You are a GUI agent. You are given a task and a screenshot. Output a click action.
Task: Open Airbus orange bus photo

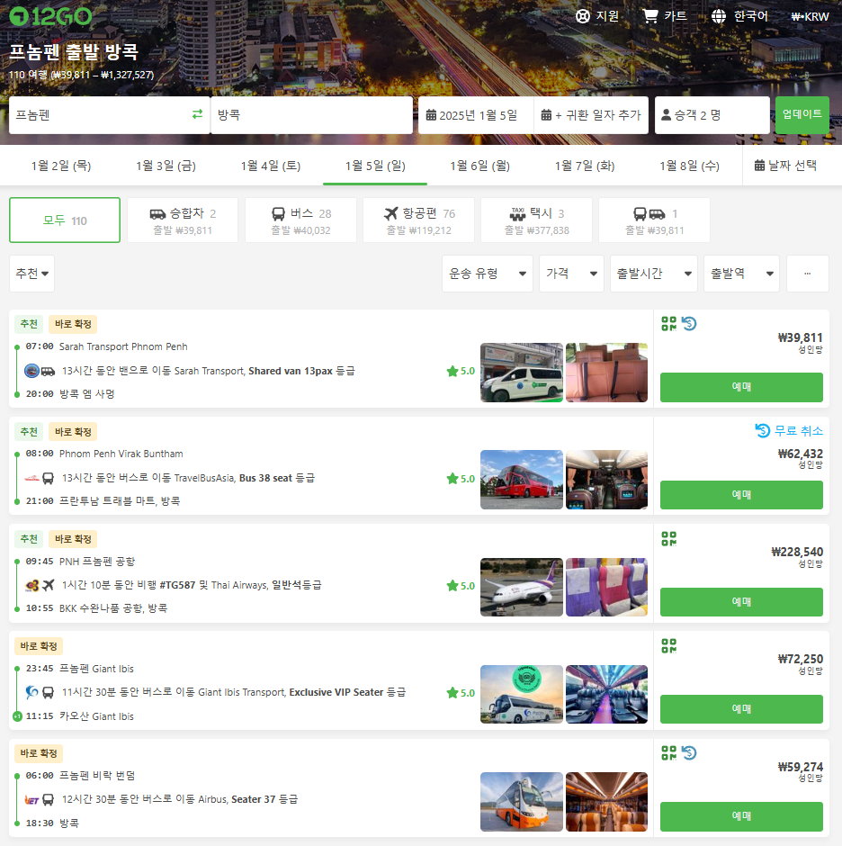click(522, 802)
